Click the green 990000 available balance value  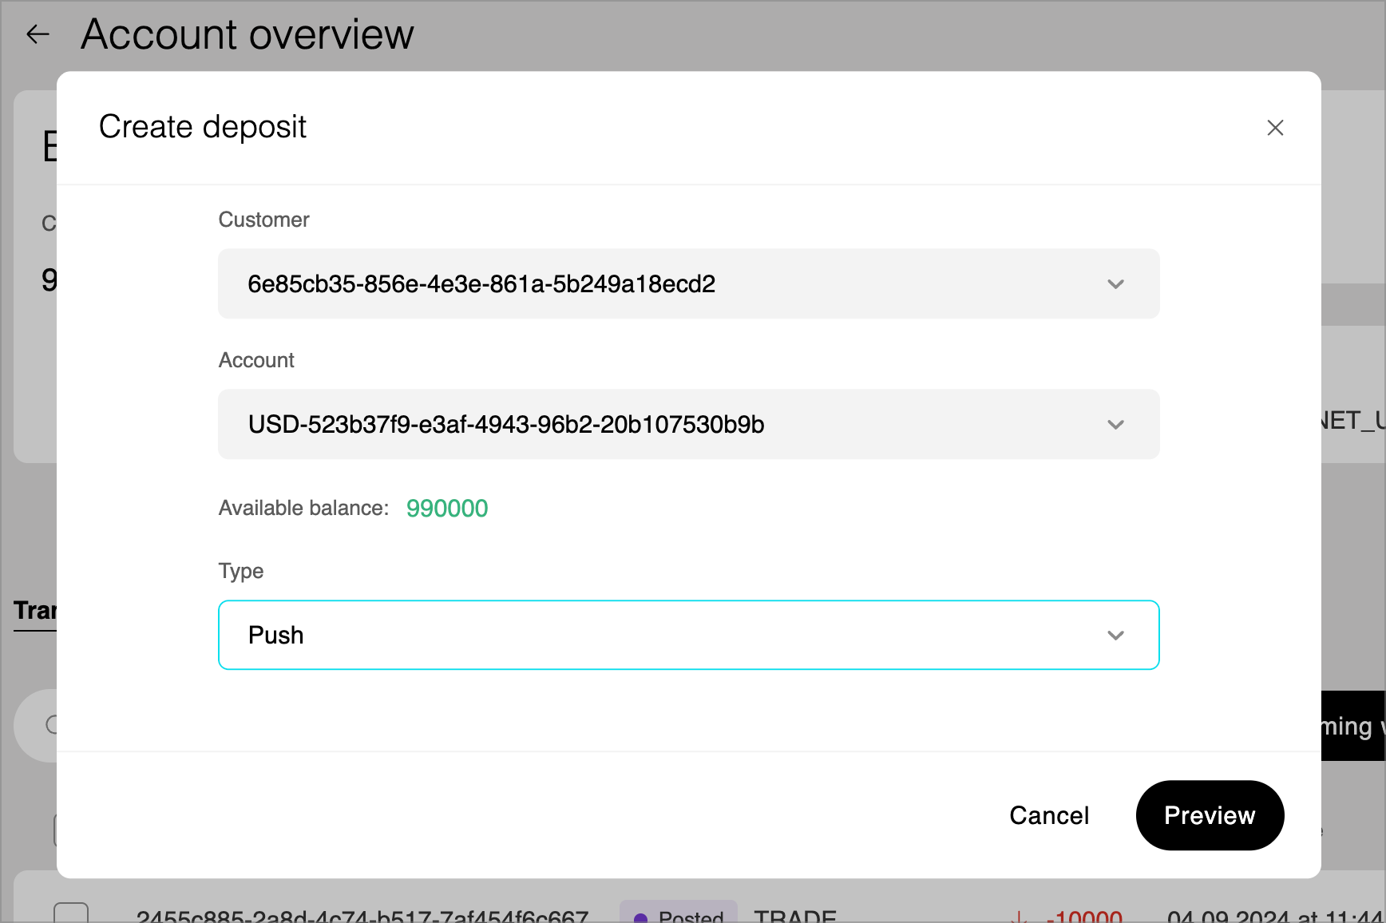447,509
